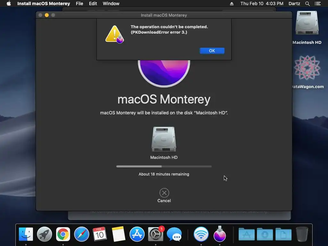Screen dimensions: 328x246
Task: Open Macintosh HD desktop drive icon
Action: click(307, 23)
